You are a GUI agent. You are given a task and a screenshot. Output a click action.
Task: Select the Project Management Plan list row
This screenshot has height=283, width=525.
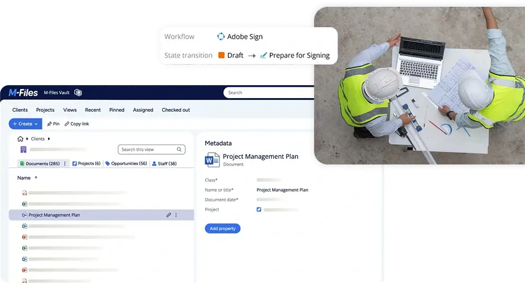[101, 215]
